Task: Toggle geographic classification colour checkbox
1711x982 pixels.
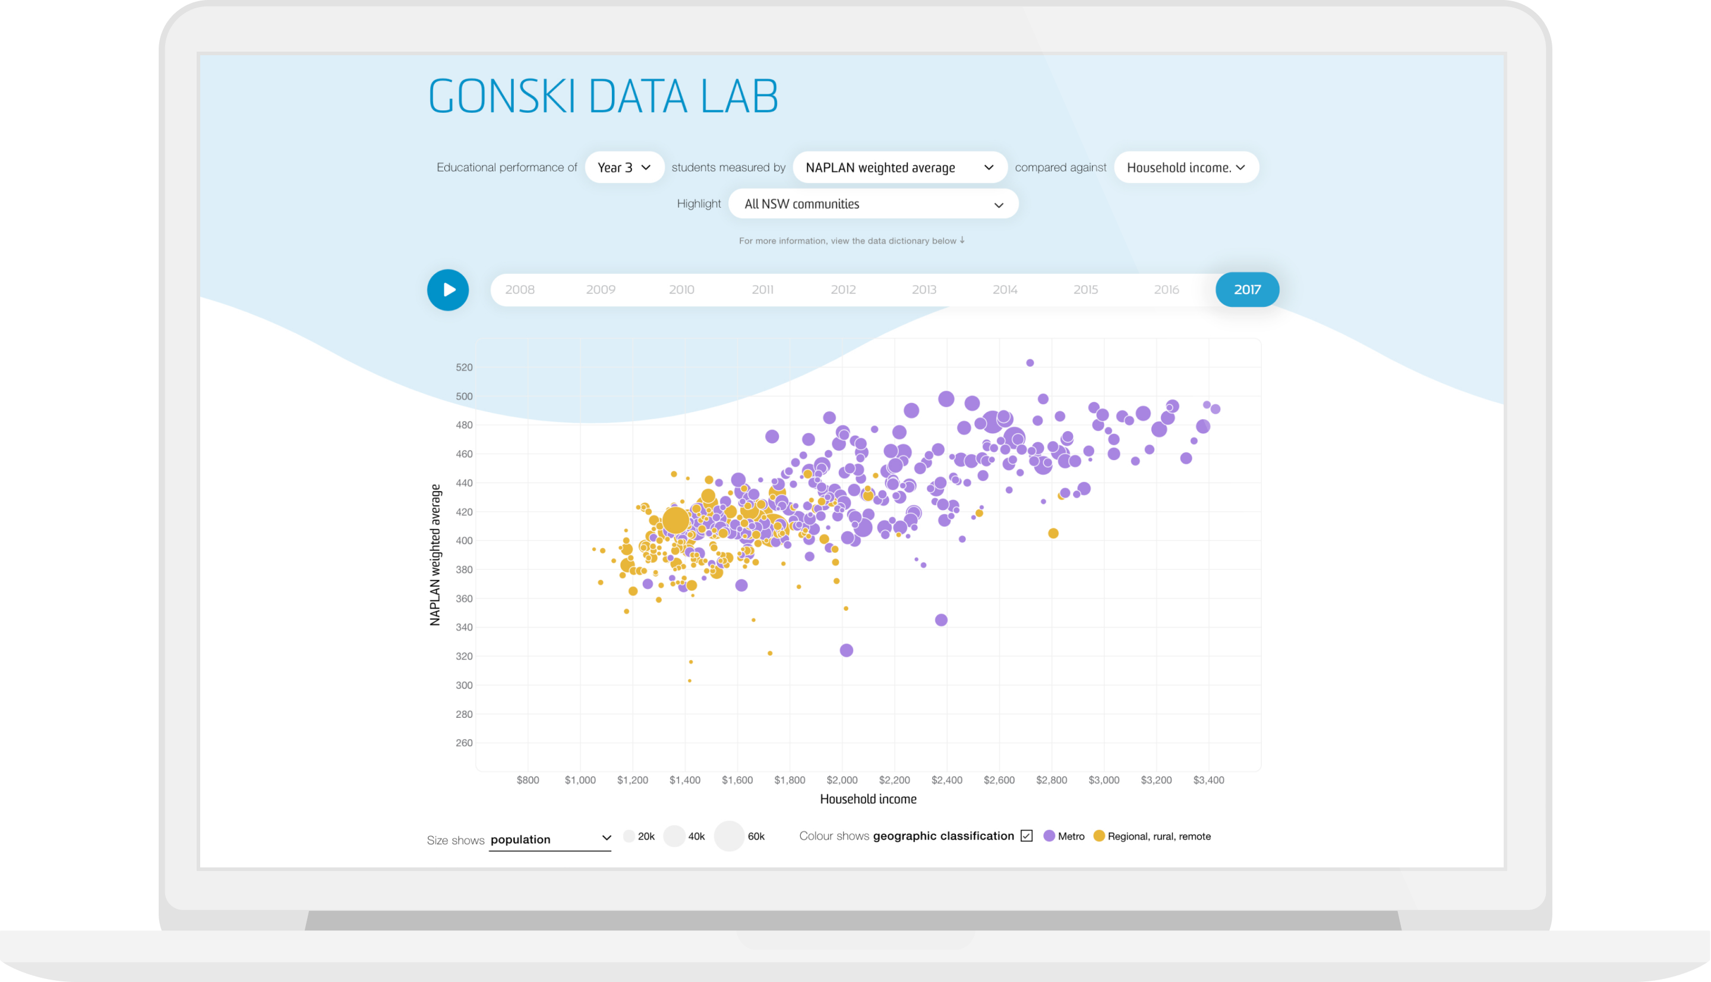Action: pos(1026,835)
